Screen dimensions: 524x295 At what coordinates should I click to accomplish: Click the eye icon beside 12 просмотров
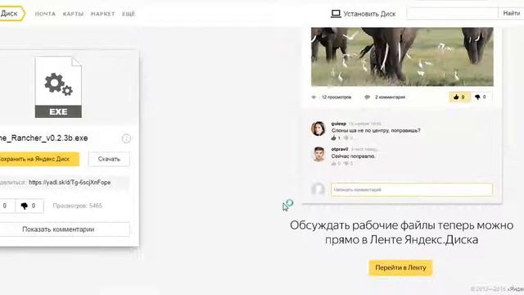coord(314,98)
